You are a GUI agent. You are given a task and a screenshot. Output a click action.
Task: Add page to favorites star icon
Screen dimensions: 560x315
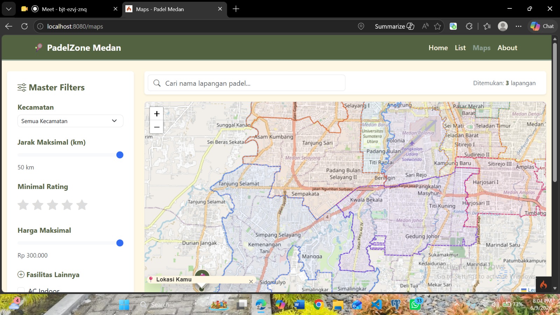click(x=437, y=26)
